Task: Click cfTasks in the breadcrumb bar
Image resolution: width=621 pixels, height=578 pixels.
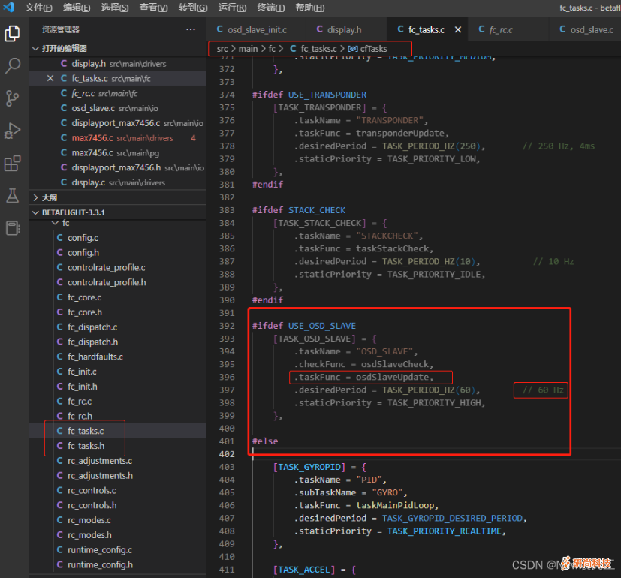Action: click(x=373, y=49)
